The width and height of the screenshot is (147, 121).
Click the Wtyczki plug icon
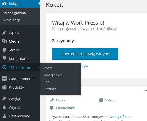point(4,107)
